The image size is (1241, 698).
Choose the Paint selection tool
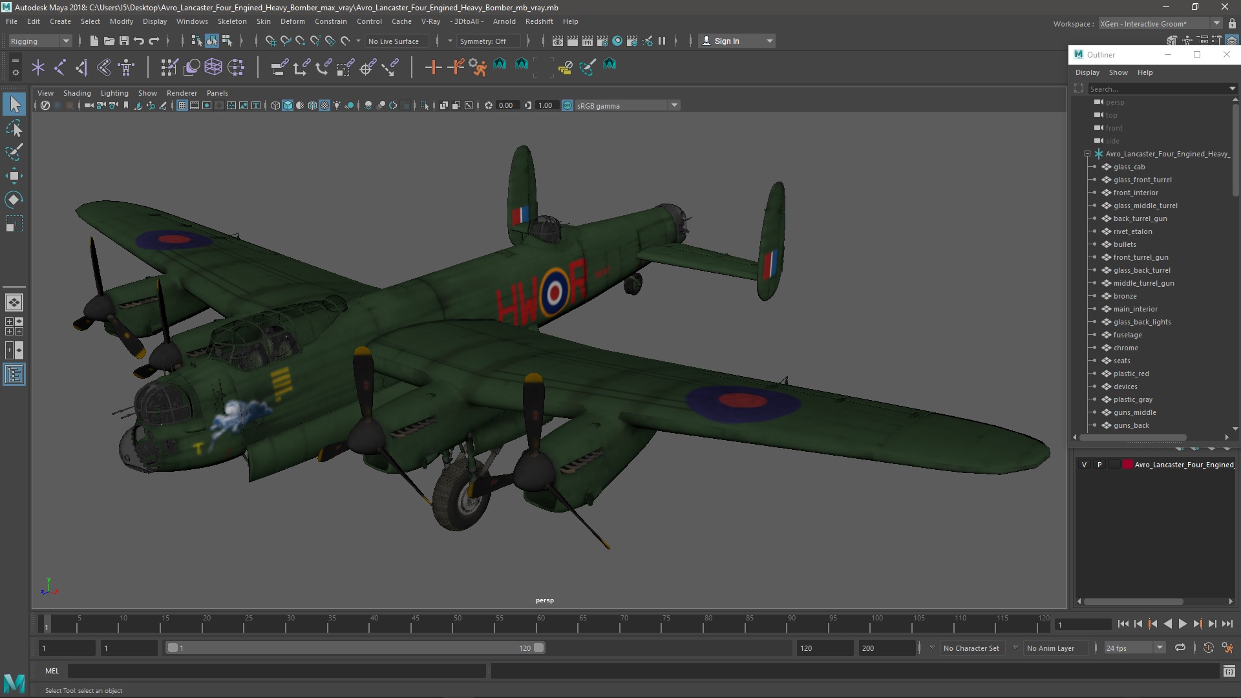point(14,153)
